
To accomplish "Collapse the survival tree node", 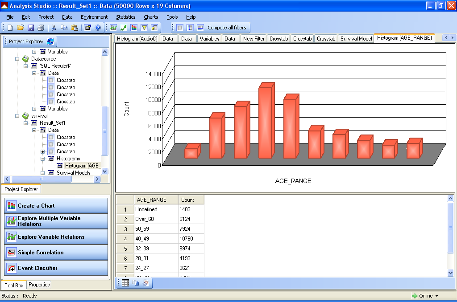I will pyautogui.click(x=17, y=116).
